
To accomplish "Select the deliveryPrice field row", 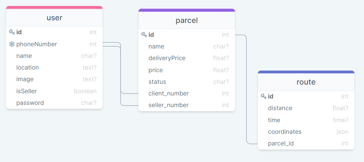I will [x=187, y=58].
